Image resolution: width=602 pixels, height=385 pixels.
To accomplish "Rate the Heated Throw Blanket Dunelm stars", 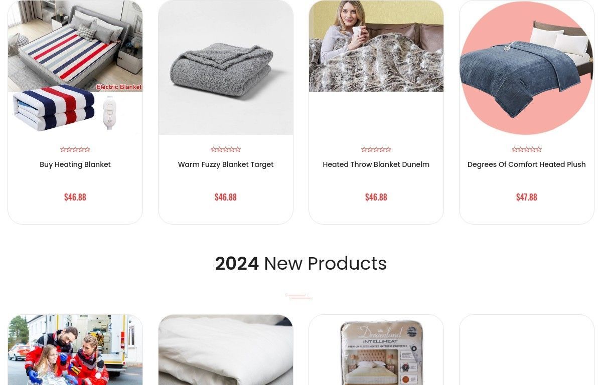I will (376, 149).
